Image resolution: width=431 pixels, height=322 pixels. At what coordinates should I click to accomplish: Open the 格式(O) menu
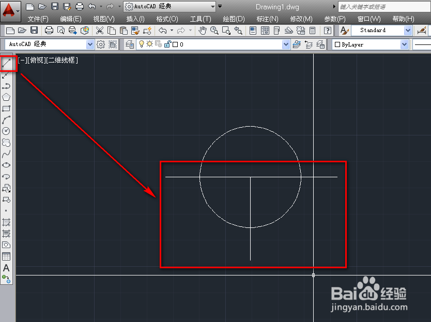(x=167, y=19)
